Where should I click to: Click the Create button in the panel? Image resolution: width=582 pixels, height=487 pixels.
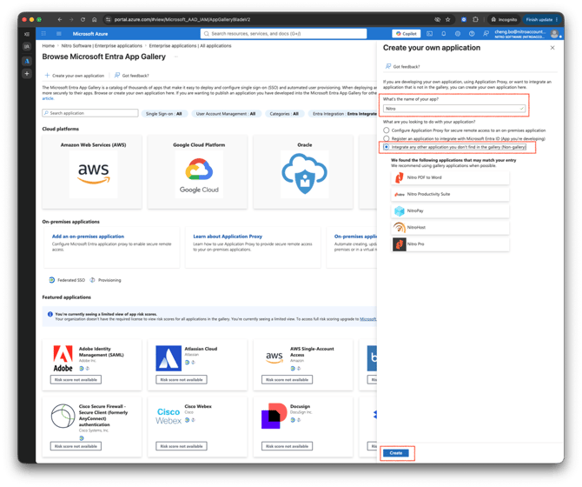click(395, 453)
